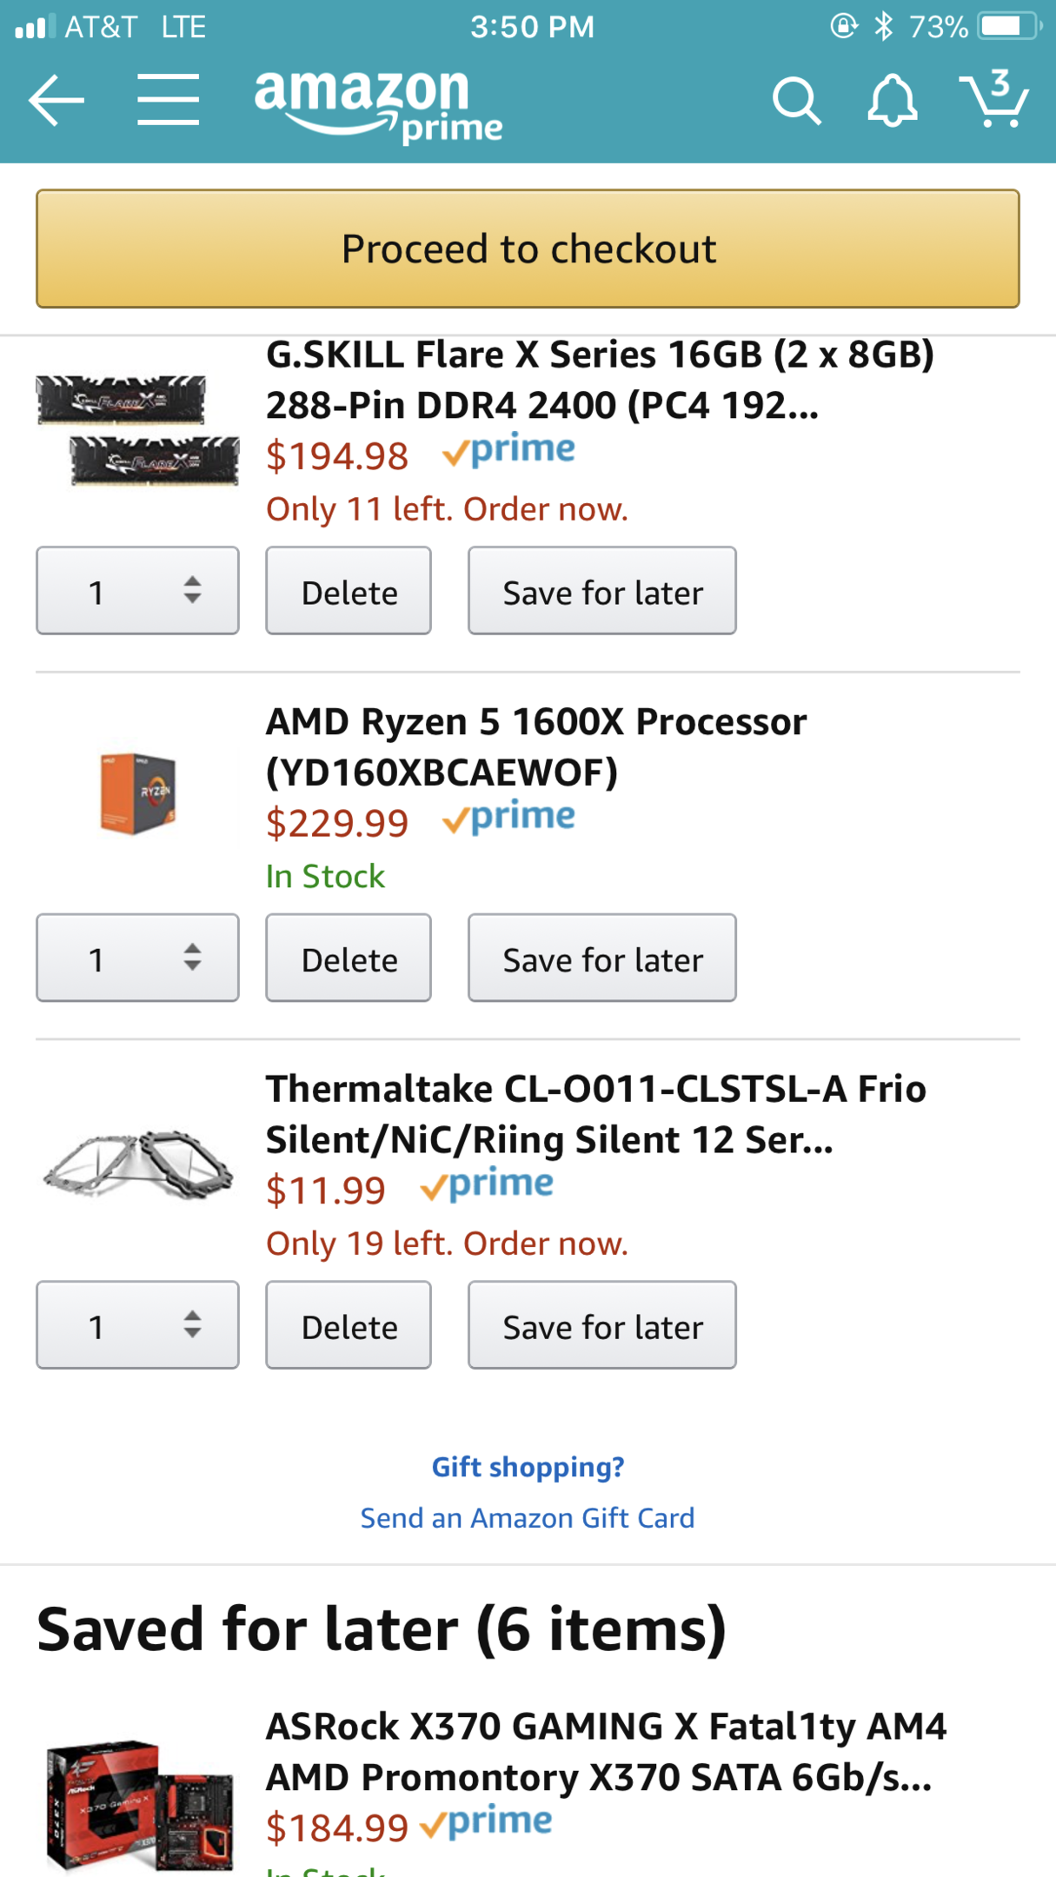View the Thermaltake bracket product image
Image resolution: width=1056 pixels, height=1877 pixels.
(137, 1163)
